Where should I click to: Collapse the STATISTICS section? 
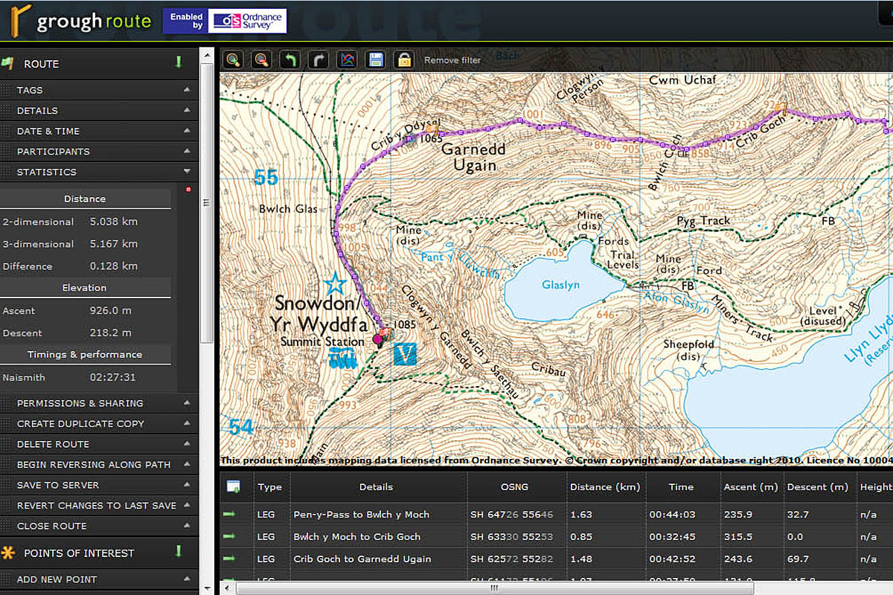click(x=99, y=172)
